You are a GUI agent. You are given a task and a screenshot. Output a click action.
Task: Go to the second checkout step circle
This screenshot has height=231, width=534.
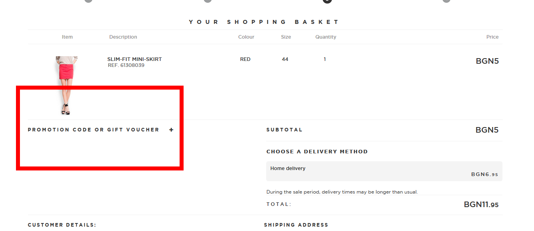click(x=208, y=1)
